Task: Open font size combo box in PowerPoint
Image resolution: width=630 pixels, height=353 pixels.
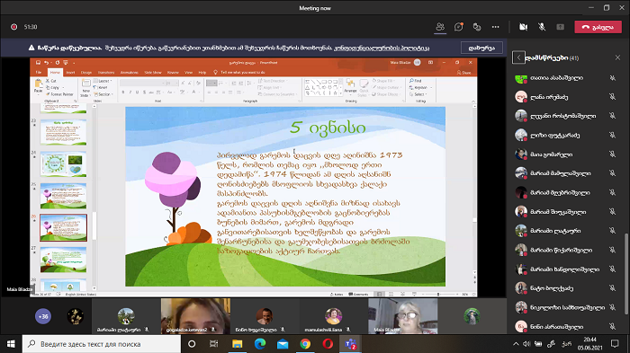Action: point(171,83)
